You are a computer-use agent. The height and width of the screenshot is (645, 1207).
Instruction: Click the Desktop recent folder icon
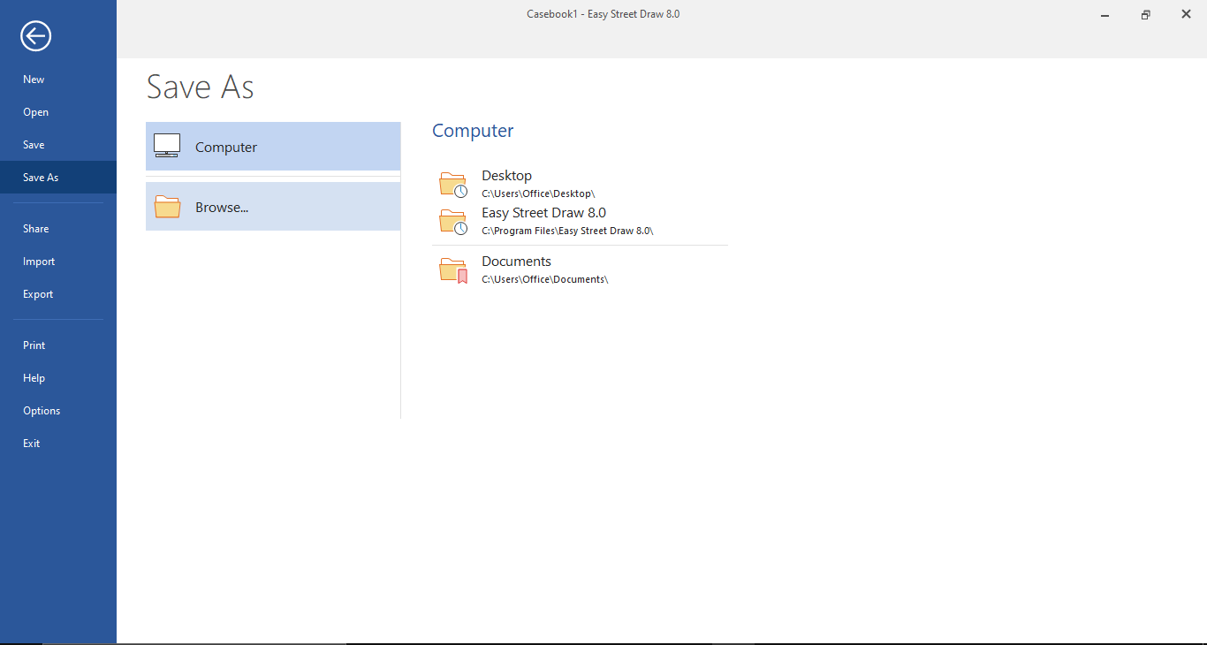point(453,185)
